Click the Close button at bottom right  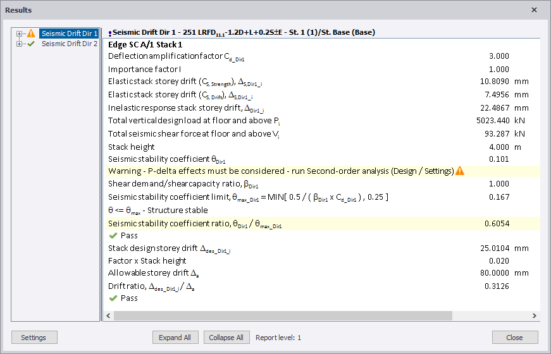(514, 338)
